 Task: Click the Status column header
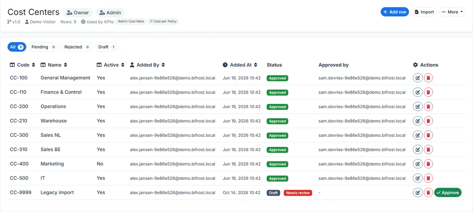point(274,65)
